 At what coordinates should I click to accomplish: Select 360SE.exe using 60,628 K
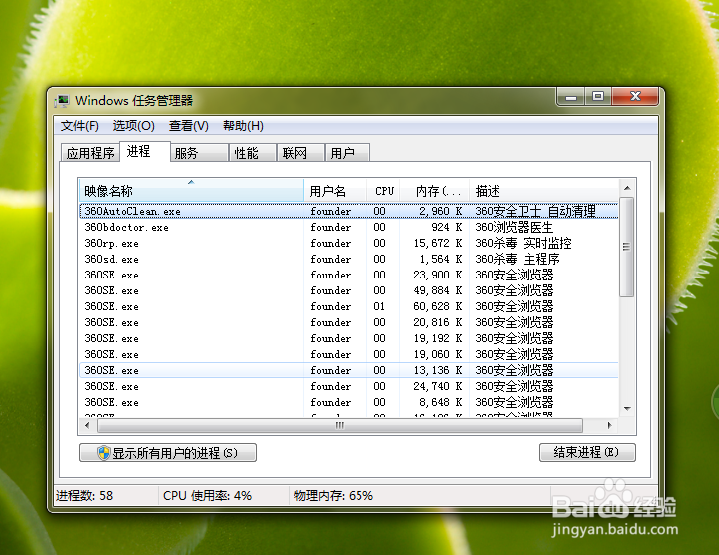click(x=349, y=307)
